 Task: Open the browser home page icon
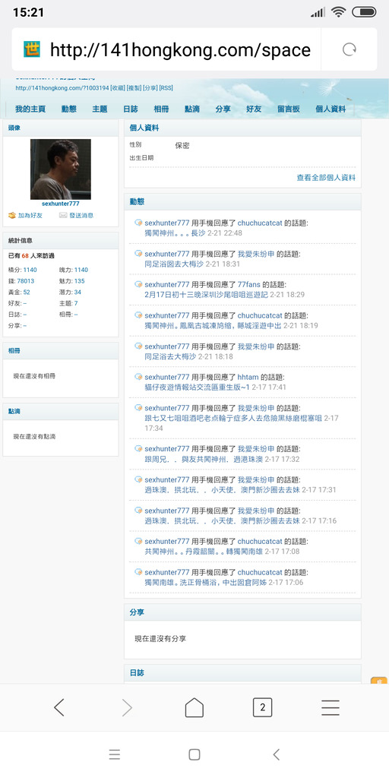[194, 707]
